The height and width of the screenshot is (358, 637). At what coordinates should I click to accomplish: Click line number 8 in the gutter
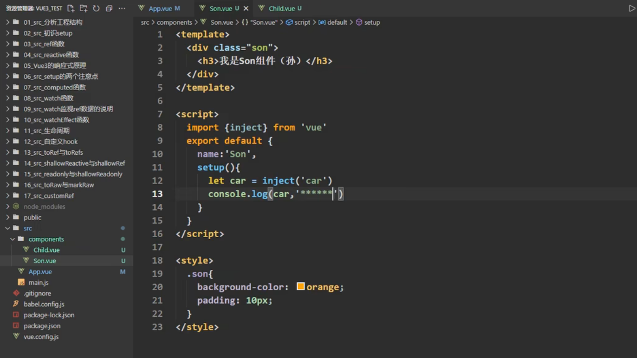click(160, 127)
